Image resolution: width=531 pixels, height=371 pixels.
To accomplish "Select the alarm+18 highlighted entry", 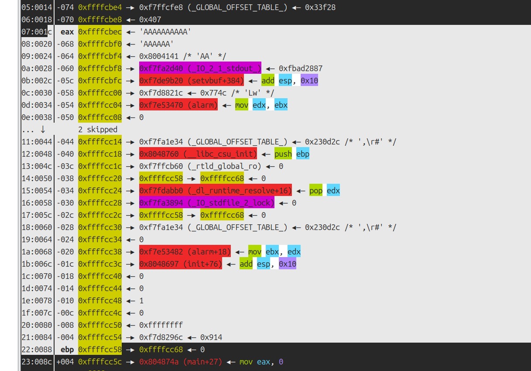I will 184,251.
